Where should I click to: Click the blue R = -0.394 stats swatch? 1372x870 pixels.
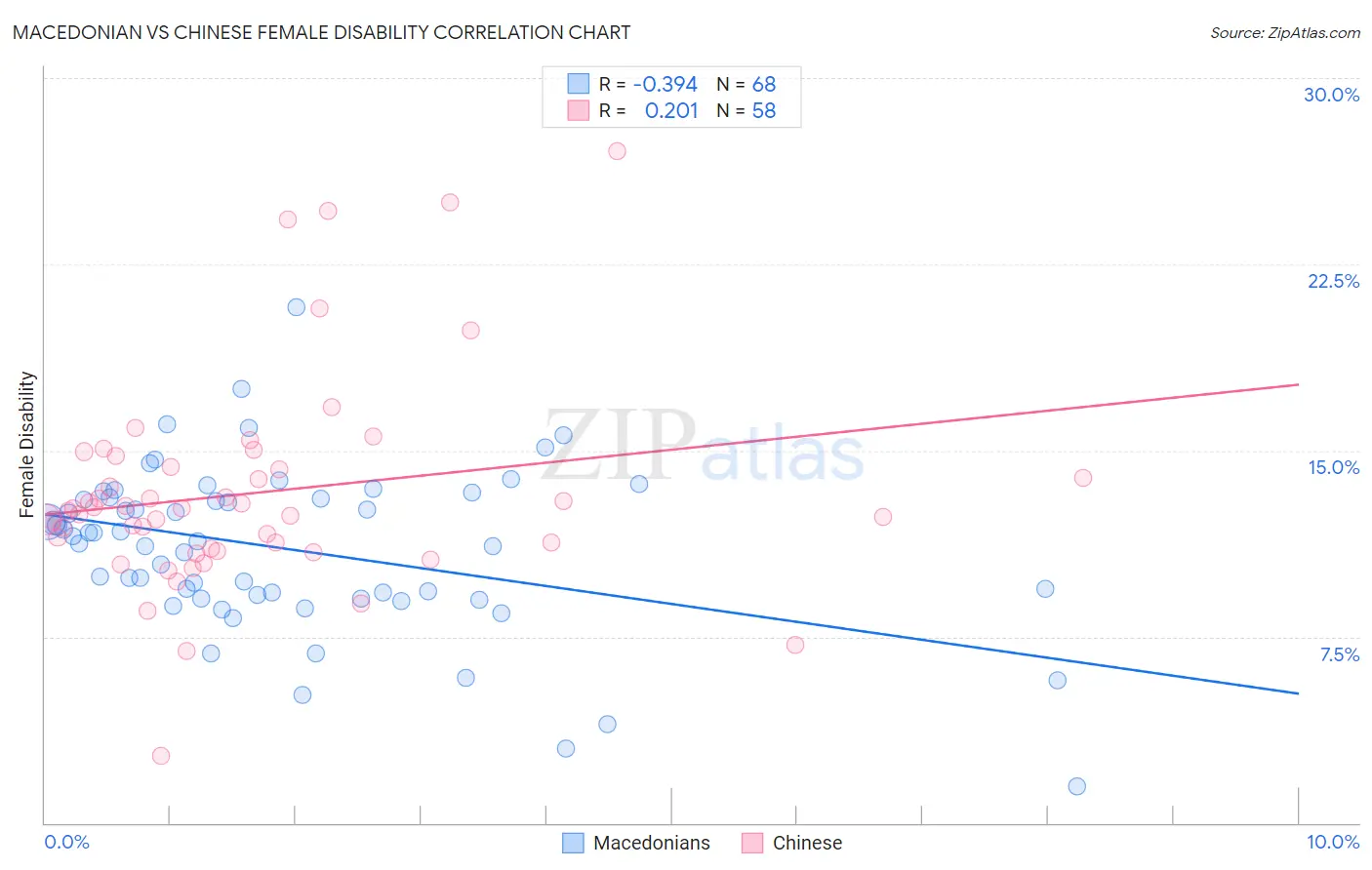point(579,84)
